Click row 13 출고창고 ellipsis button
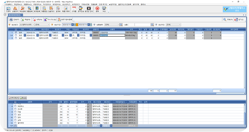 [x=111, y=126]
